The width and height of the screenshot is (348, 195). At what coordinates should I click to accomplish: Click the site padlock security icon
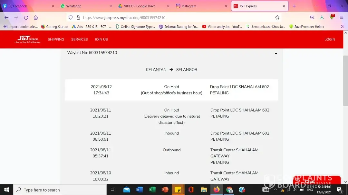78,18
